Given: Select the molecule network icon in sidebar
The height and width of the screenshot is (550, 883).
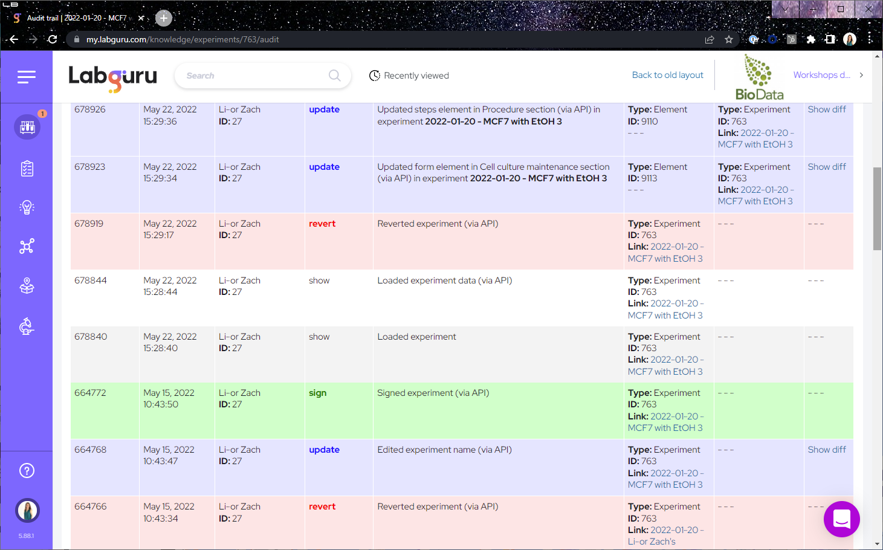Looking at the screenshot, I should coord(27,246).
